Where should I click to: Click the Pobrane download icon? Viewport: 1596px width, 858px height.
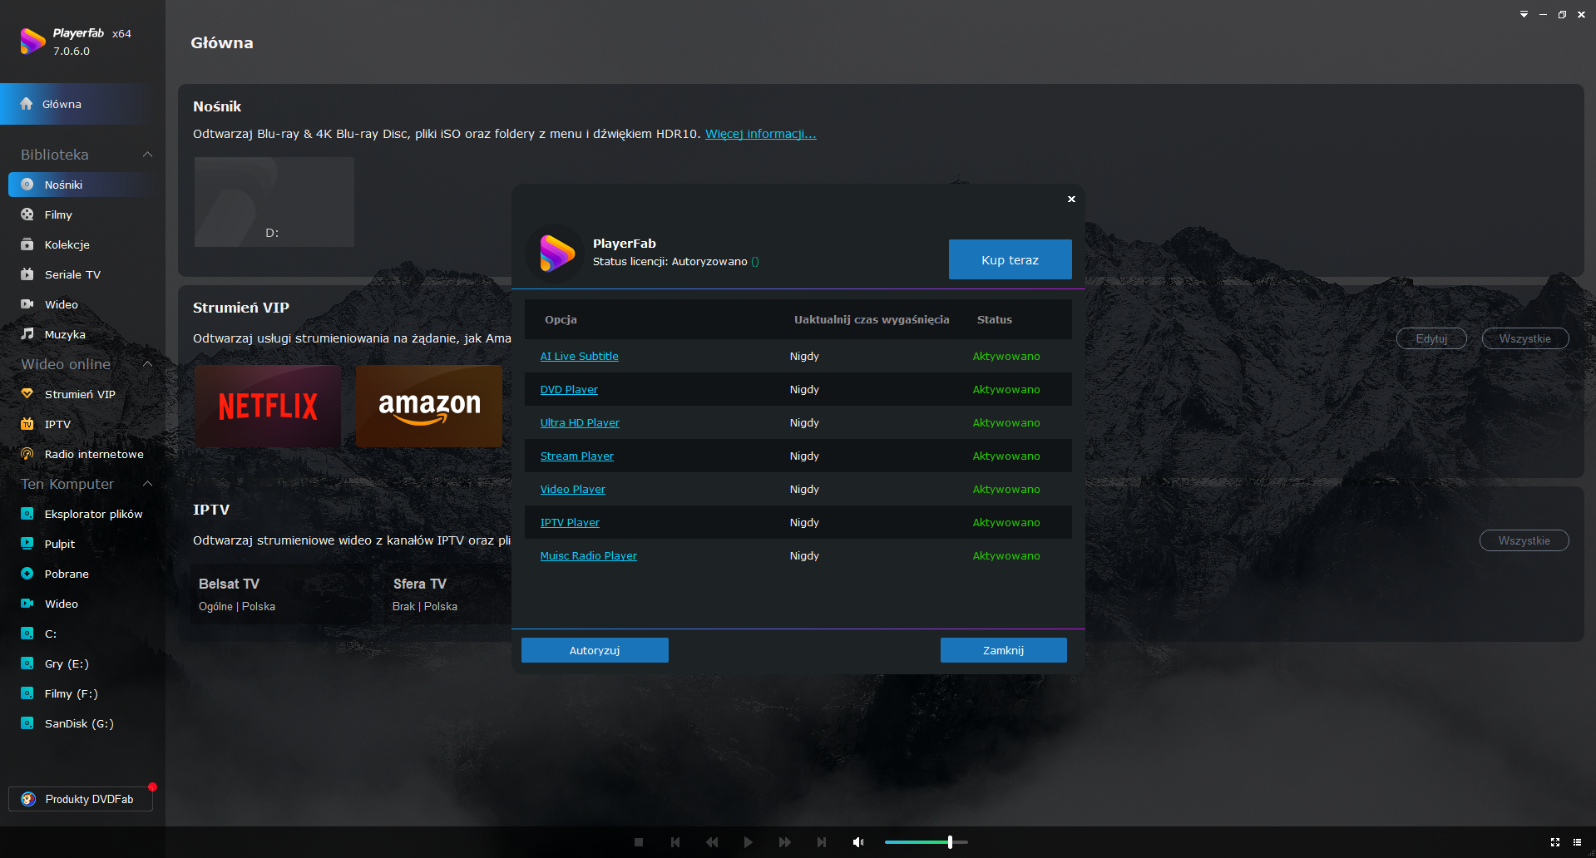[27, 574]
